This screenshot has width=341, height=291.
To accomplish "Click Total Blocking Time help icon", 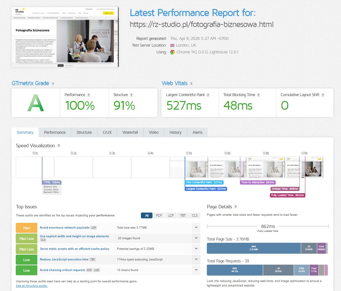I will click(x=258, y=95).
